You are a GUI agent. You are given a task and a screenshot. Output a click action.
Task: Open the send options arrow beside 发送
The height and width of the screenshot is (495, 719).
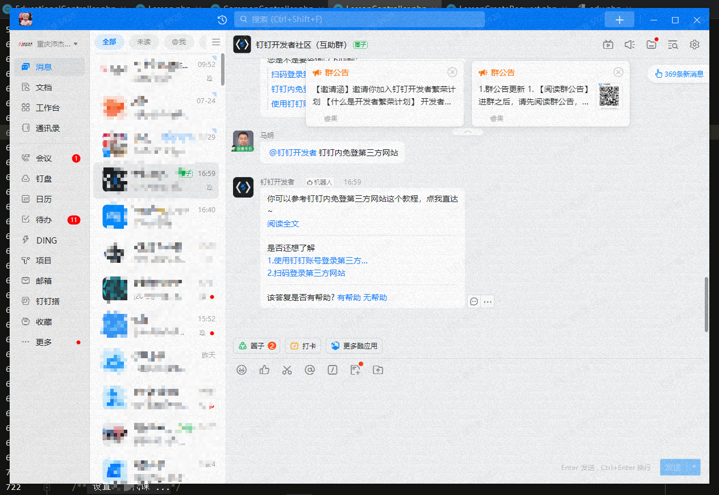(x=694, y=467)
